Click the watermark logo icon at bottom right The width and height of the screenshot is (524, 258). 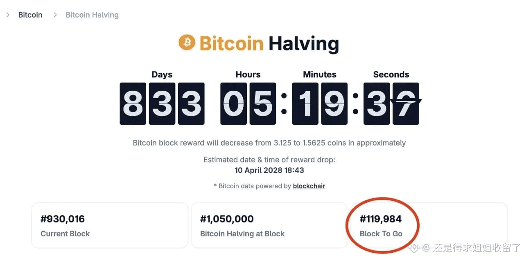tap(415, 247)
